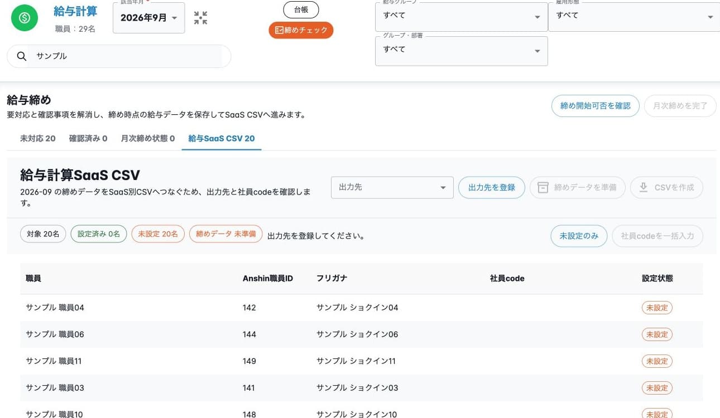720x418 pixels.
Task: Toggle the 未設定のみ filter
Action: pos(579,236)
